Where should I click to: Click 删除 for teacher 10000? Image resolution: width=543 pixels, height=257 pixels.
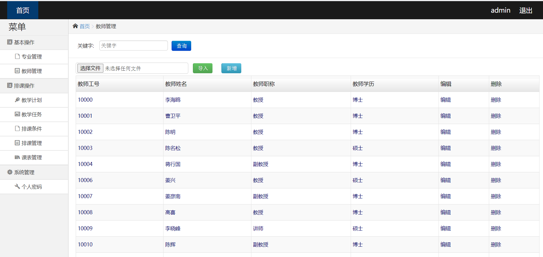click(496, 100)
